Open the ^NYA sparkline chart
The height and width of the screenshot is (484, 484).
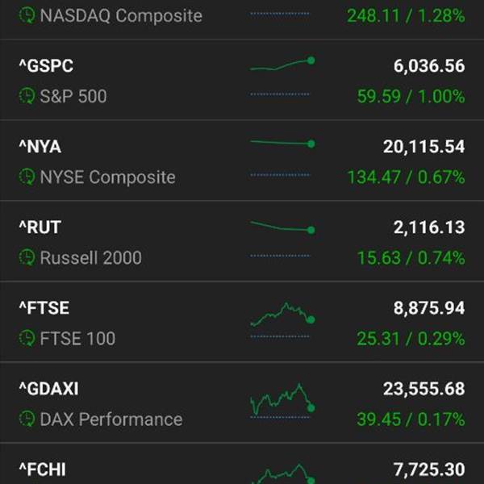pos(282,144)
